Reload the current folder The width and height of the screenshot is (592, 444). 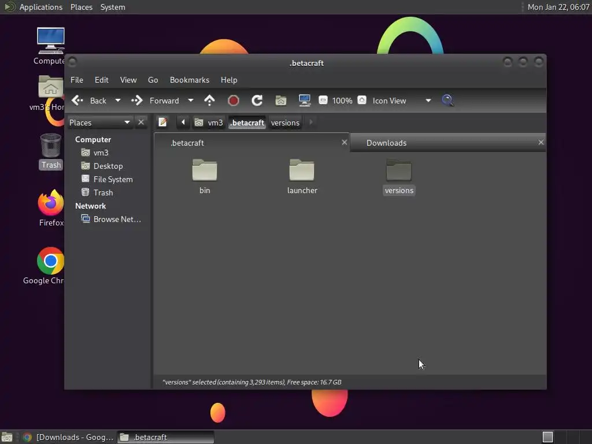[x=257, y=101]
